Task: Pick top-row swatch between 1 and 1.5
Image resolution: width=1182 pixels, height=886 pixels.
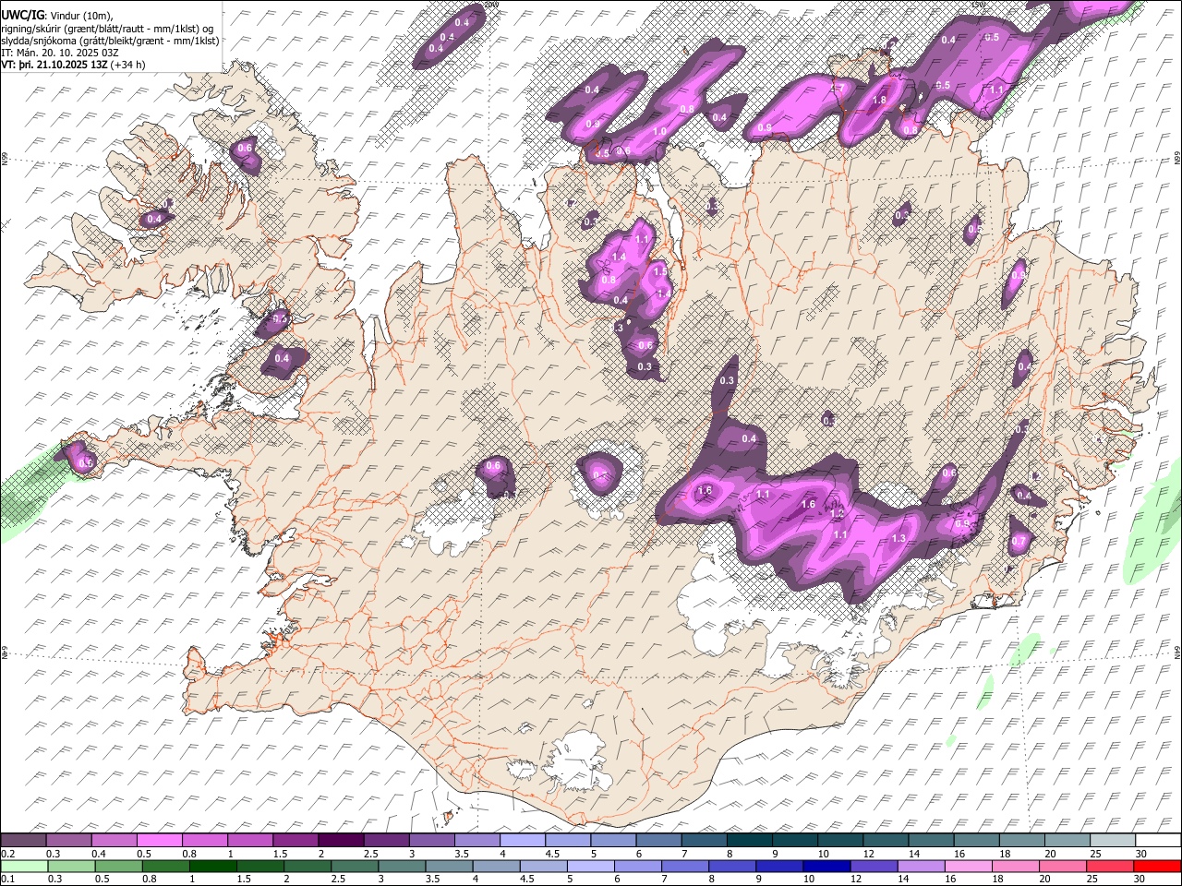Action: coord(249,841)
